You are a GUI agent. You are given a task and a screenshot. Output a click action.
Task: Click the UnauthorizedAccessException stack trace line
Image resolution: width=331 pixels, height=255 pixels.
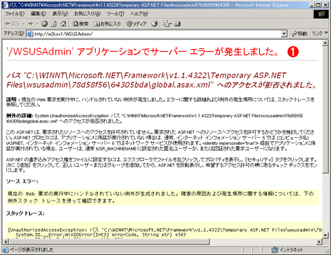pos(165,229)
